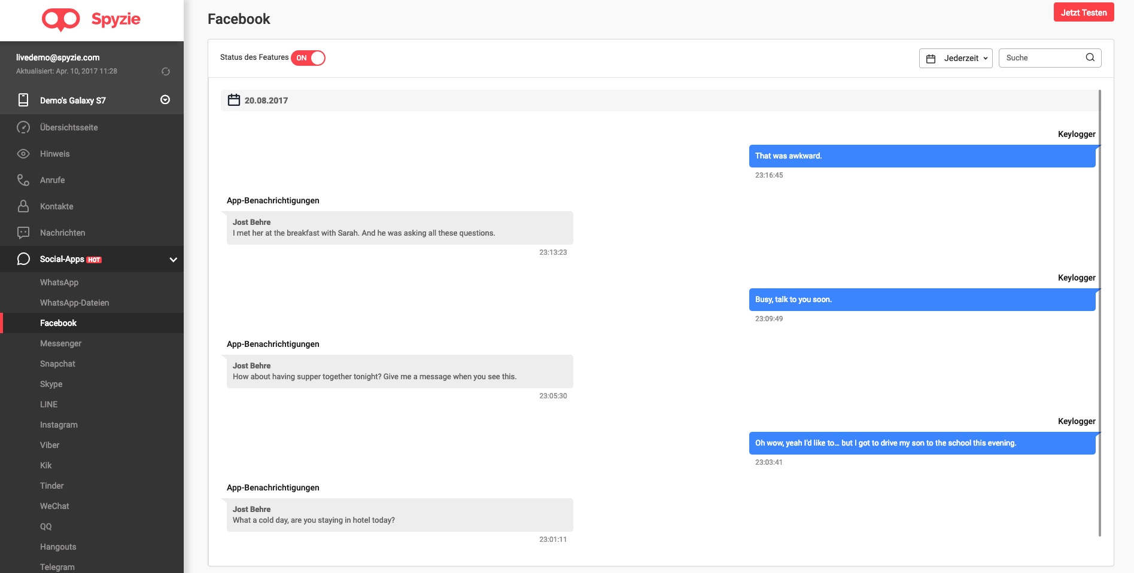Screen dimensions: 1134x573
Task: Click the supper together tonight message
Action: point(400,371)
